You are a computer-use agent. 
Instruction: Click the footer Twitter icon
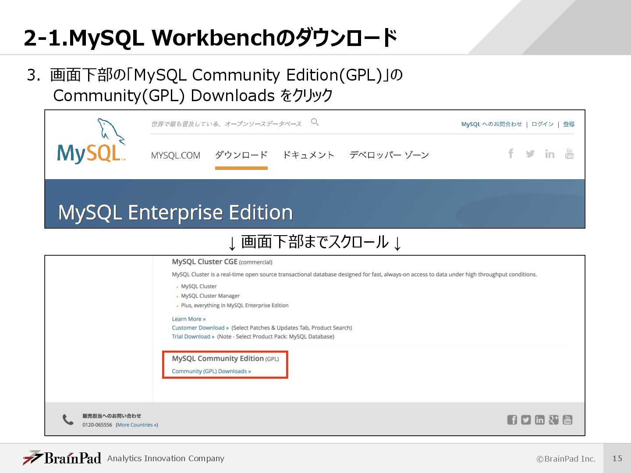526,420
